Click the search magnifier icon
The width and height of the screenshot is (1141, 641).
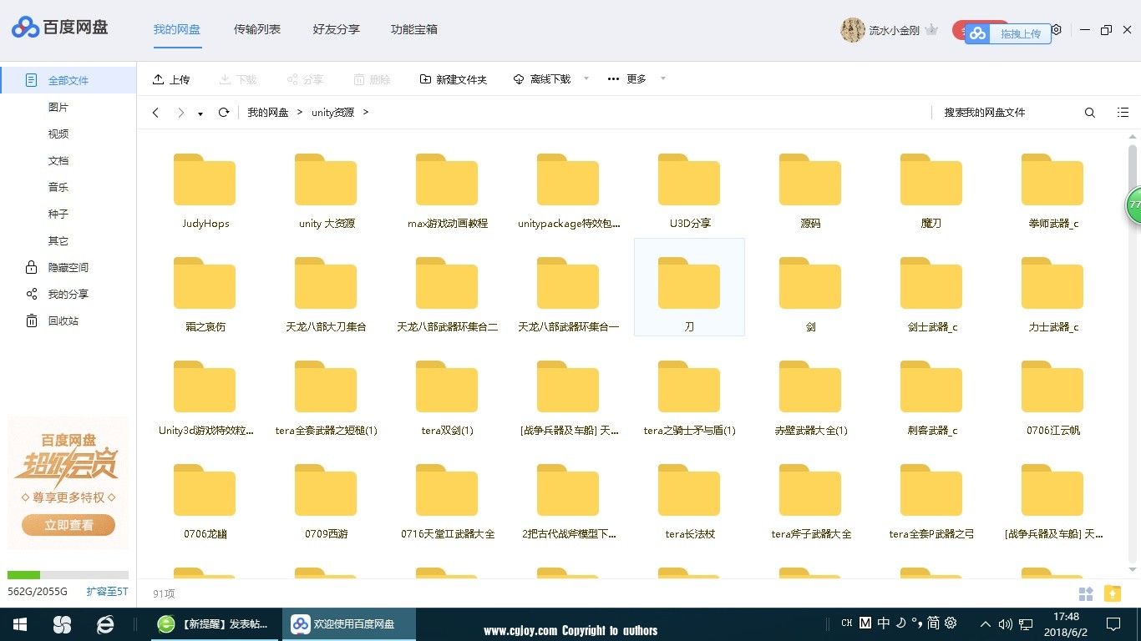coord(1089,113)
